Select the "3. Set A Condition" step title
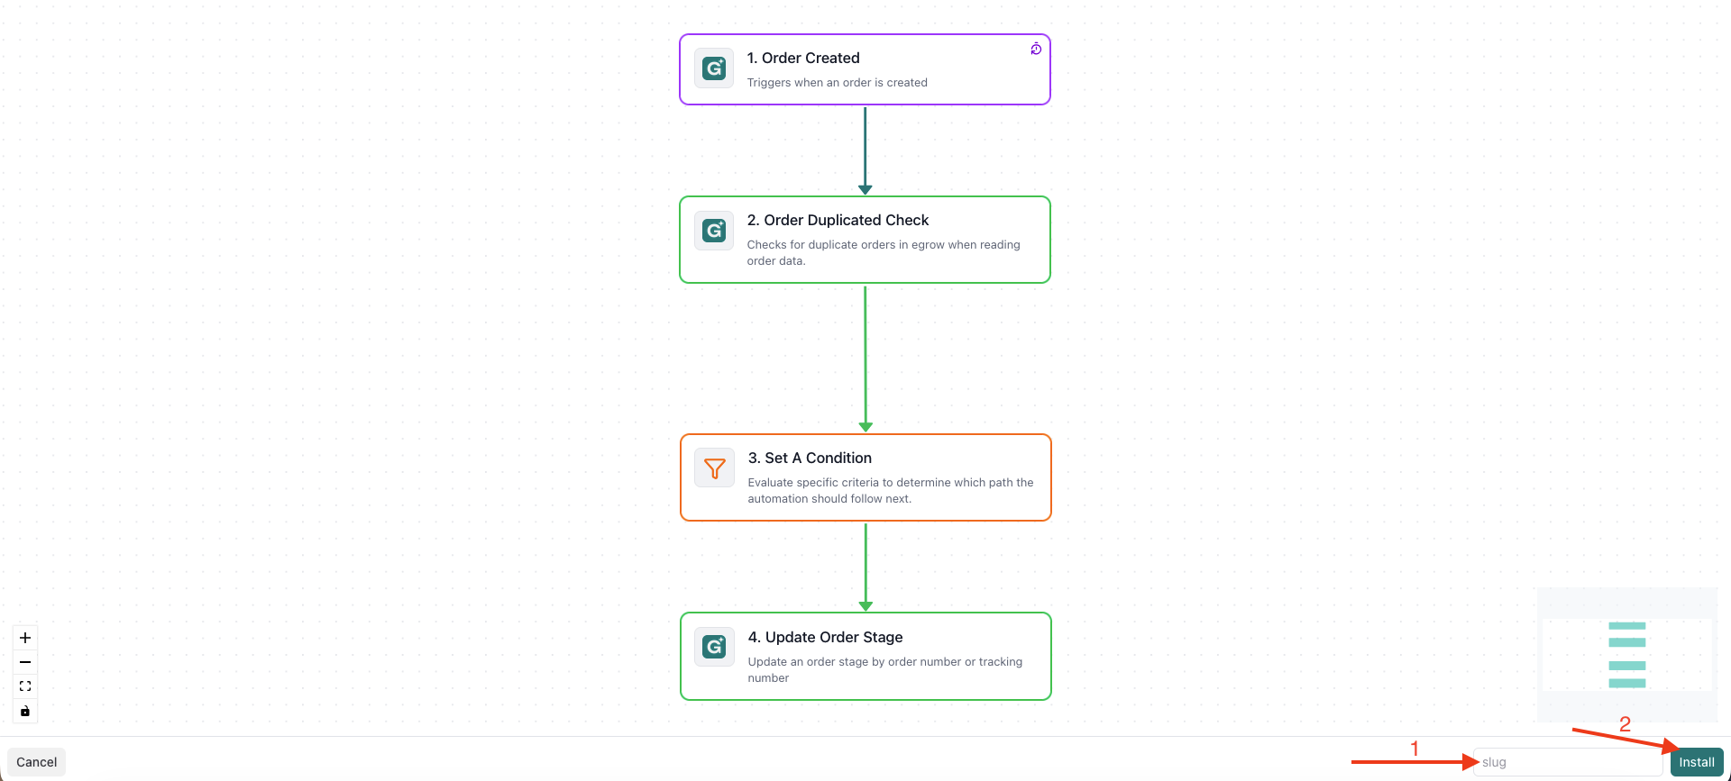Viewport: 1731px width, 781px height. pyautogui.click(x=810, y=458)
